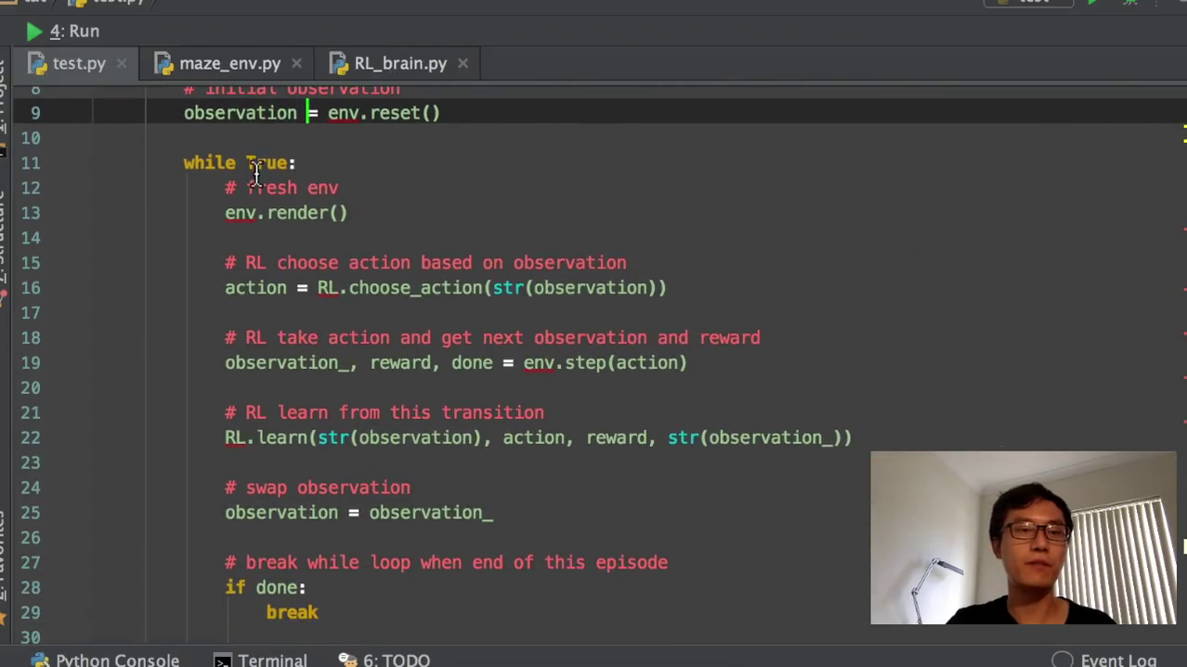The height and width of the screenshot is (667, 1187).
Task: Click comment '# RL take action and get next observation'
Action: tap(492, 338)
